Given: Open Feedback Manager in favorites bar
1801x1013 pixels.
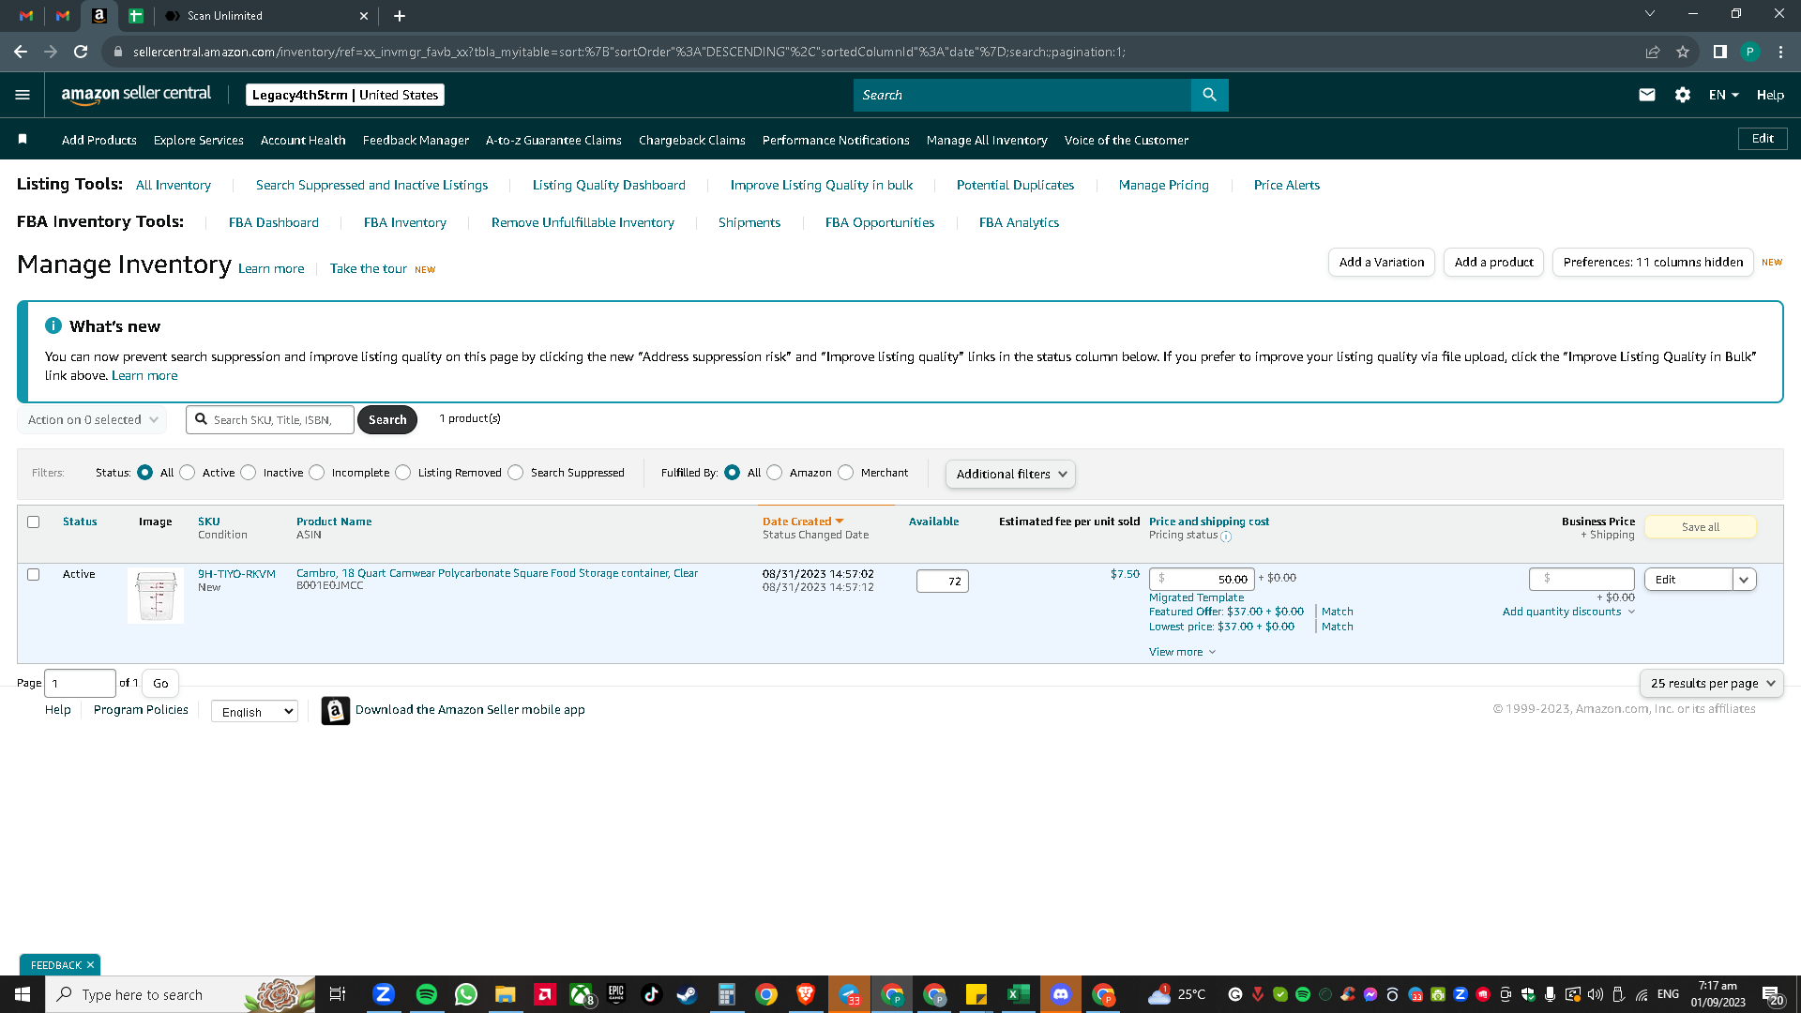Looking at the screenshot, I should pos(416,140).
